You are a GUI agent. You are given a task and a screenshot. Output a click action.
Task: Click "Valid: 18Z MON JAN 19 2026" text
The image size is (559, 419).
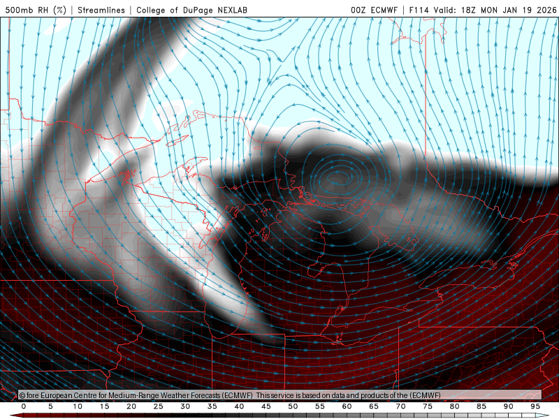tap(495, 10)
